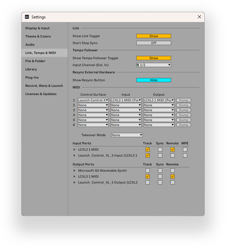Toggle Show Tempo Follower Toggle button
The height and width of the screenshot is (247, 226).
point(154,58)
